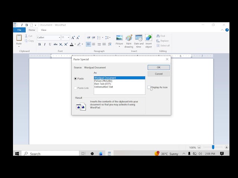This screenshot has width=238, height=178.
Task: Open the Windows Start menu
Action: coord(17,154)
